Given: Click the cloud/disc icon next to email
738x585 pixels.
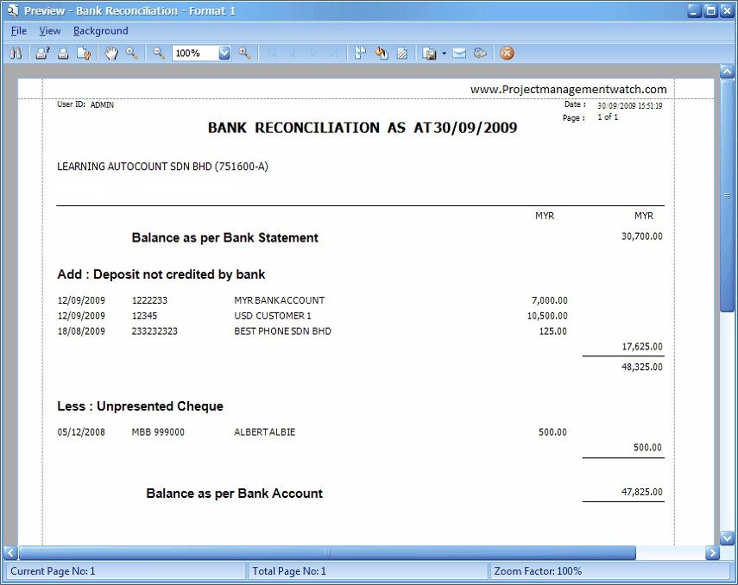Looking at the screenshot, I should pos(480,53).
